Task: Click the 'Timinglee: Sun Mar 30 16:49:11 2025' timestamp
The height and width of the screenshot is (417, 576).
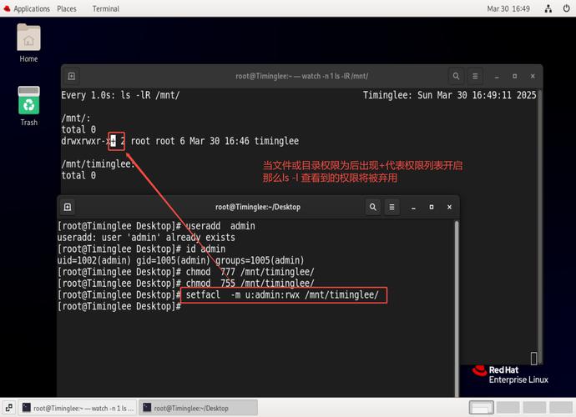Action: (450, 95)
